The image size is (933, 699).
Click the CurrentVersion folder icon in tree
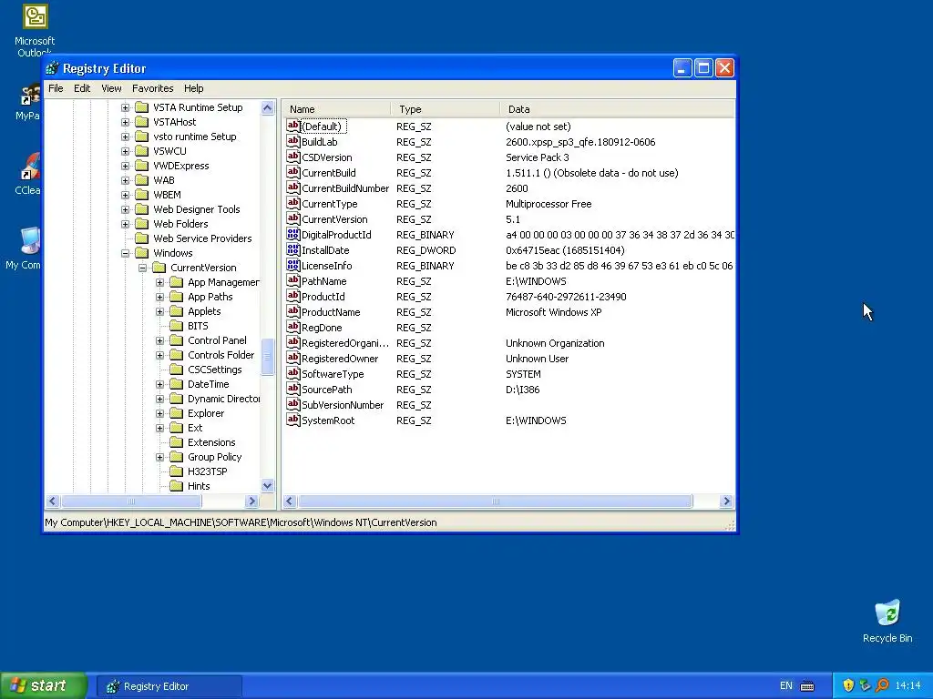pos(159,268)
